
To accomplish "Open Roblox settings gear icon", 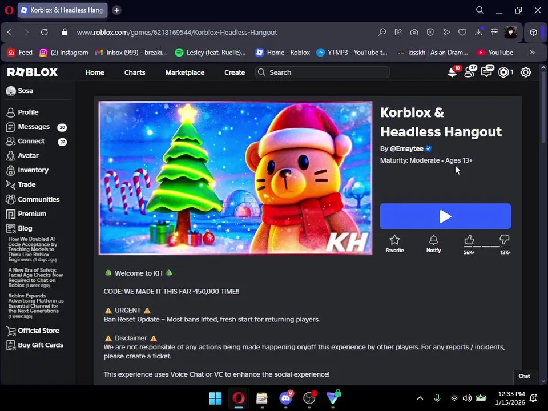I will coord(526,72).
